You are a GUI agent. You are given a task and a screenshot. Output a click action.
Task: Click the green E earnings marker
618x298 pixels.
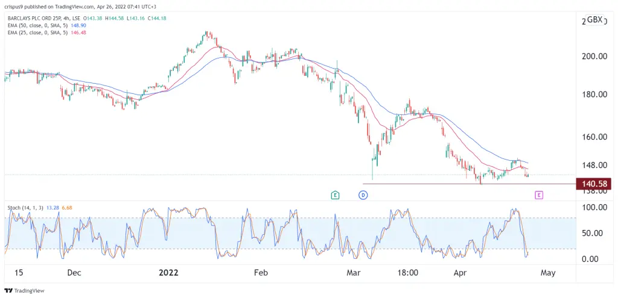(x=335, y=194)
